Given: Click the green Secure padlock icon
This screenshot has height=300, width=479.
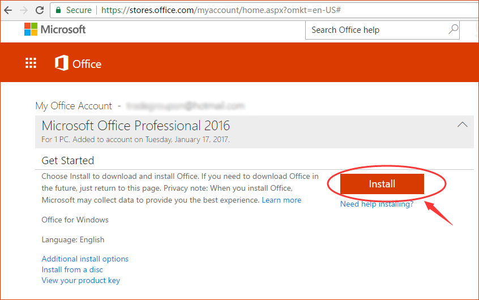Looking at the screenshot, I should click(58, 10).
